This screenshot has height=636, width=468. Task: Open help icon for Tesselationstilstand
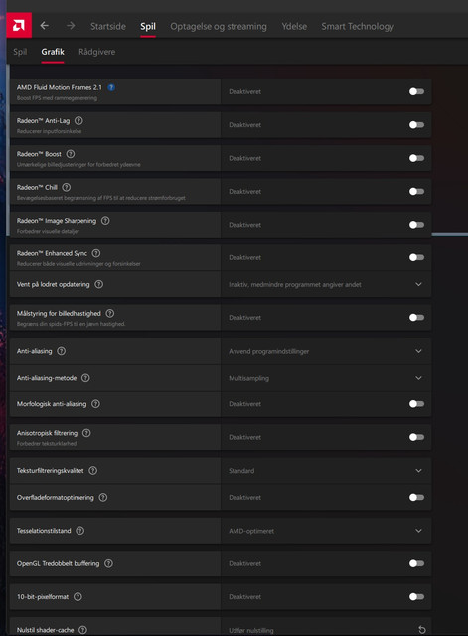click(80, 531)
